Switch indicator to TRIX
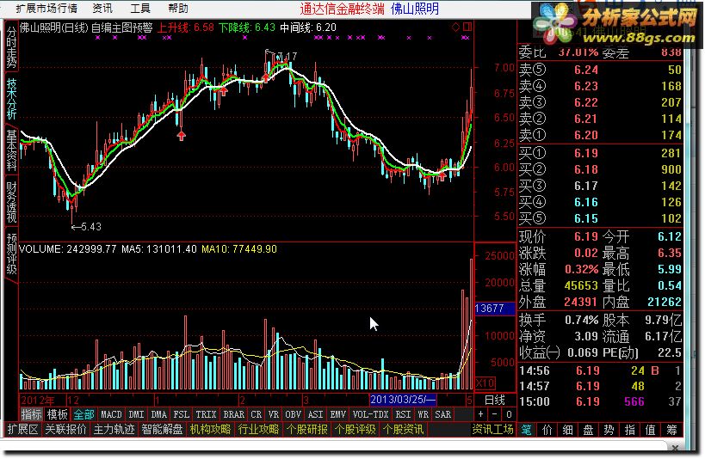705x459 pixels. point(206,414)
